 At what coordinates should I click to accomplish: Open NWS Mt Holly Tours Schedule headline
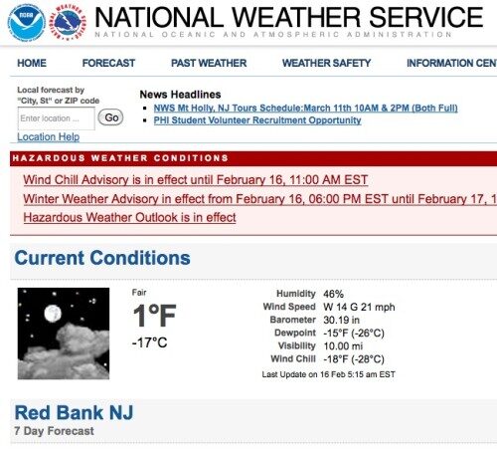click(305, 109)
